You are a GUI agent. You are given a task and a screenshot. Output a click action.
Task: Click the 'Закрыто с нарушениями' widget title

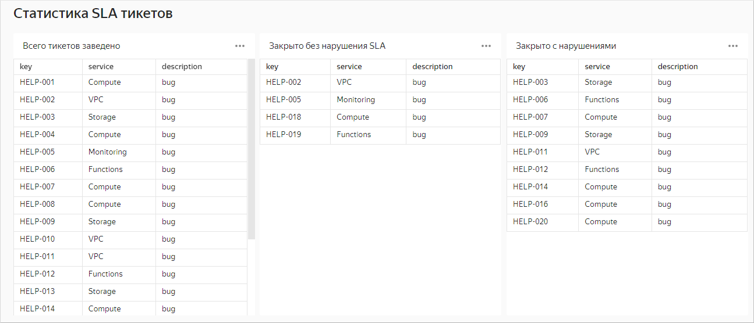[565, 46]
